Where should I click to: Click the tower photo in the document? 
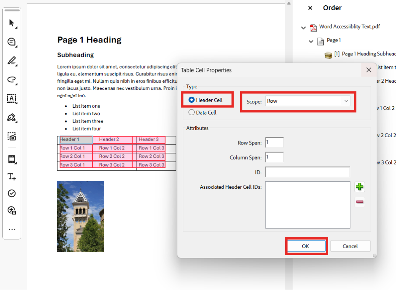point(80,216)
